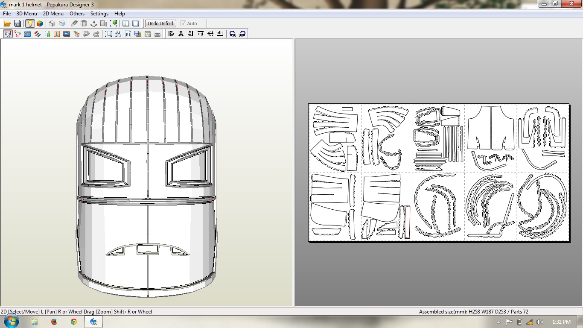Click the anchor toolbar icon

pyautogui.click(x=94, y=23)
